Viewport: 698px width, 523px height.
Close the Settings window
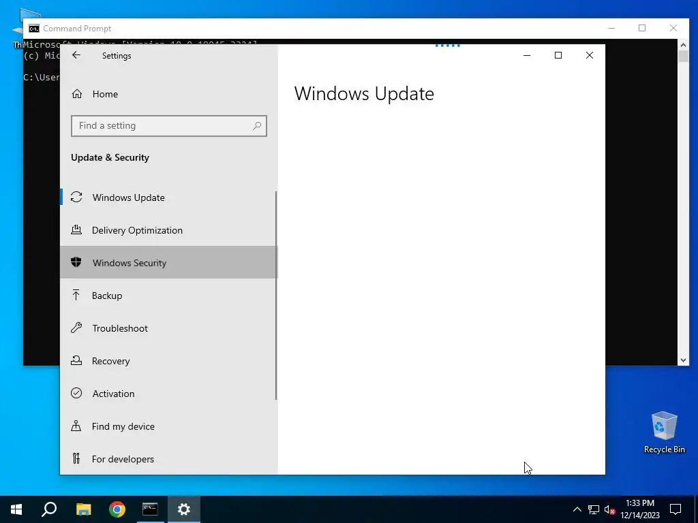(590, 55)
